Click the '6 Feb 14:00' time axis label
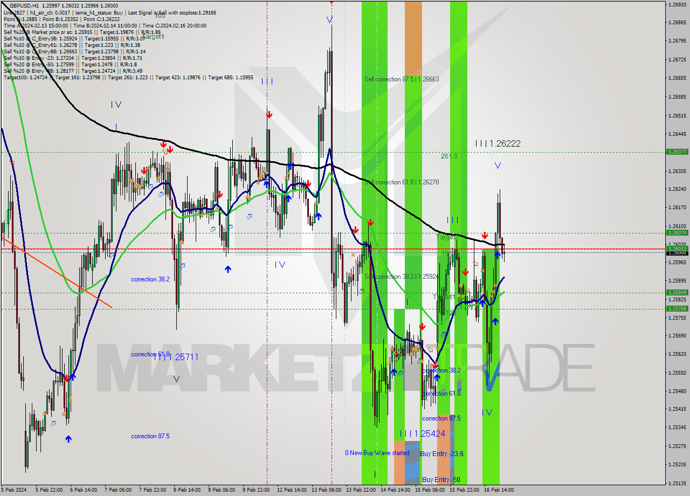Screen dimensions: 690x496 (84, 490)
